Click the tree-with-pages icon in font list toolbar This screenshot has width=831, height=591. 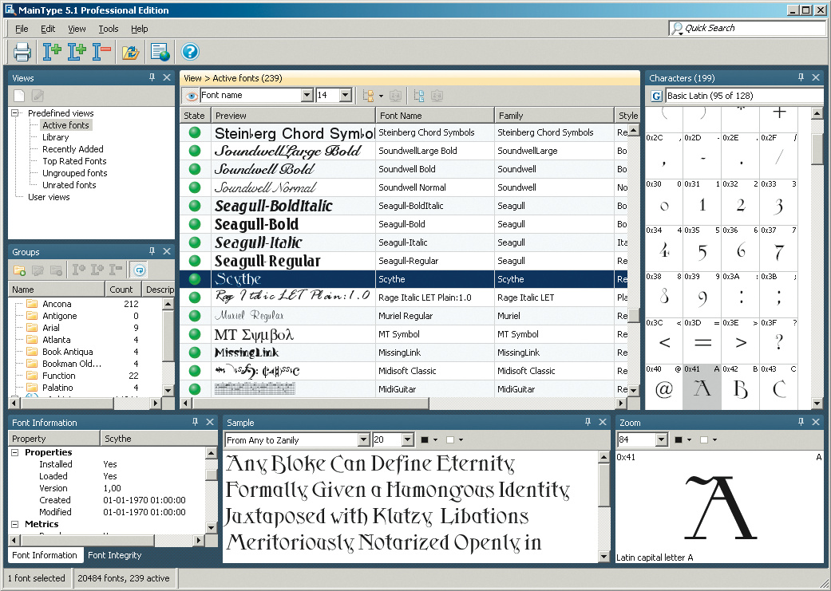pyautogui.click(x=419, y=96)
